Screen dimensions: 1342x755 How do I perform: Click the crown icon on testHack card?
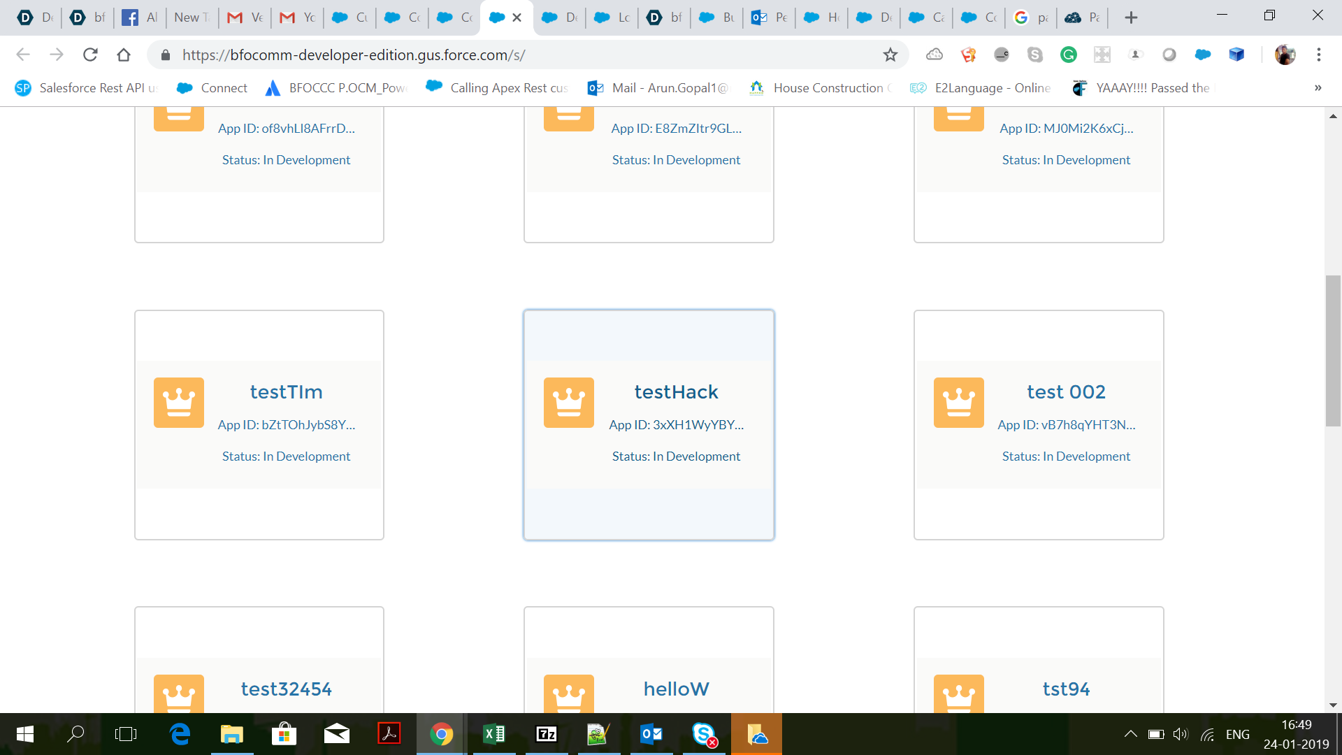[568, 403]
